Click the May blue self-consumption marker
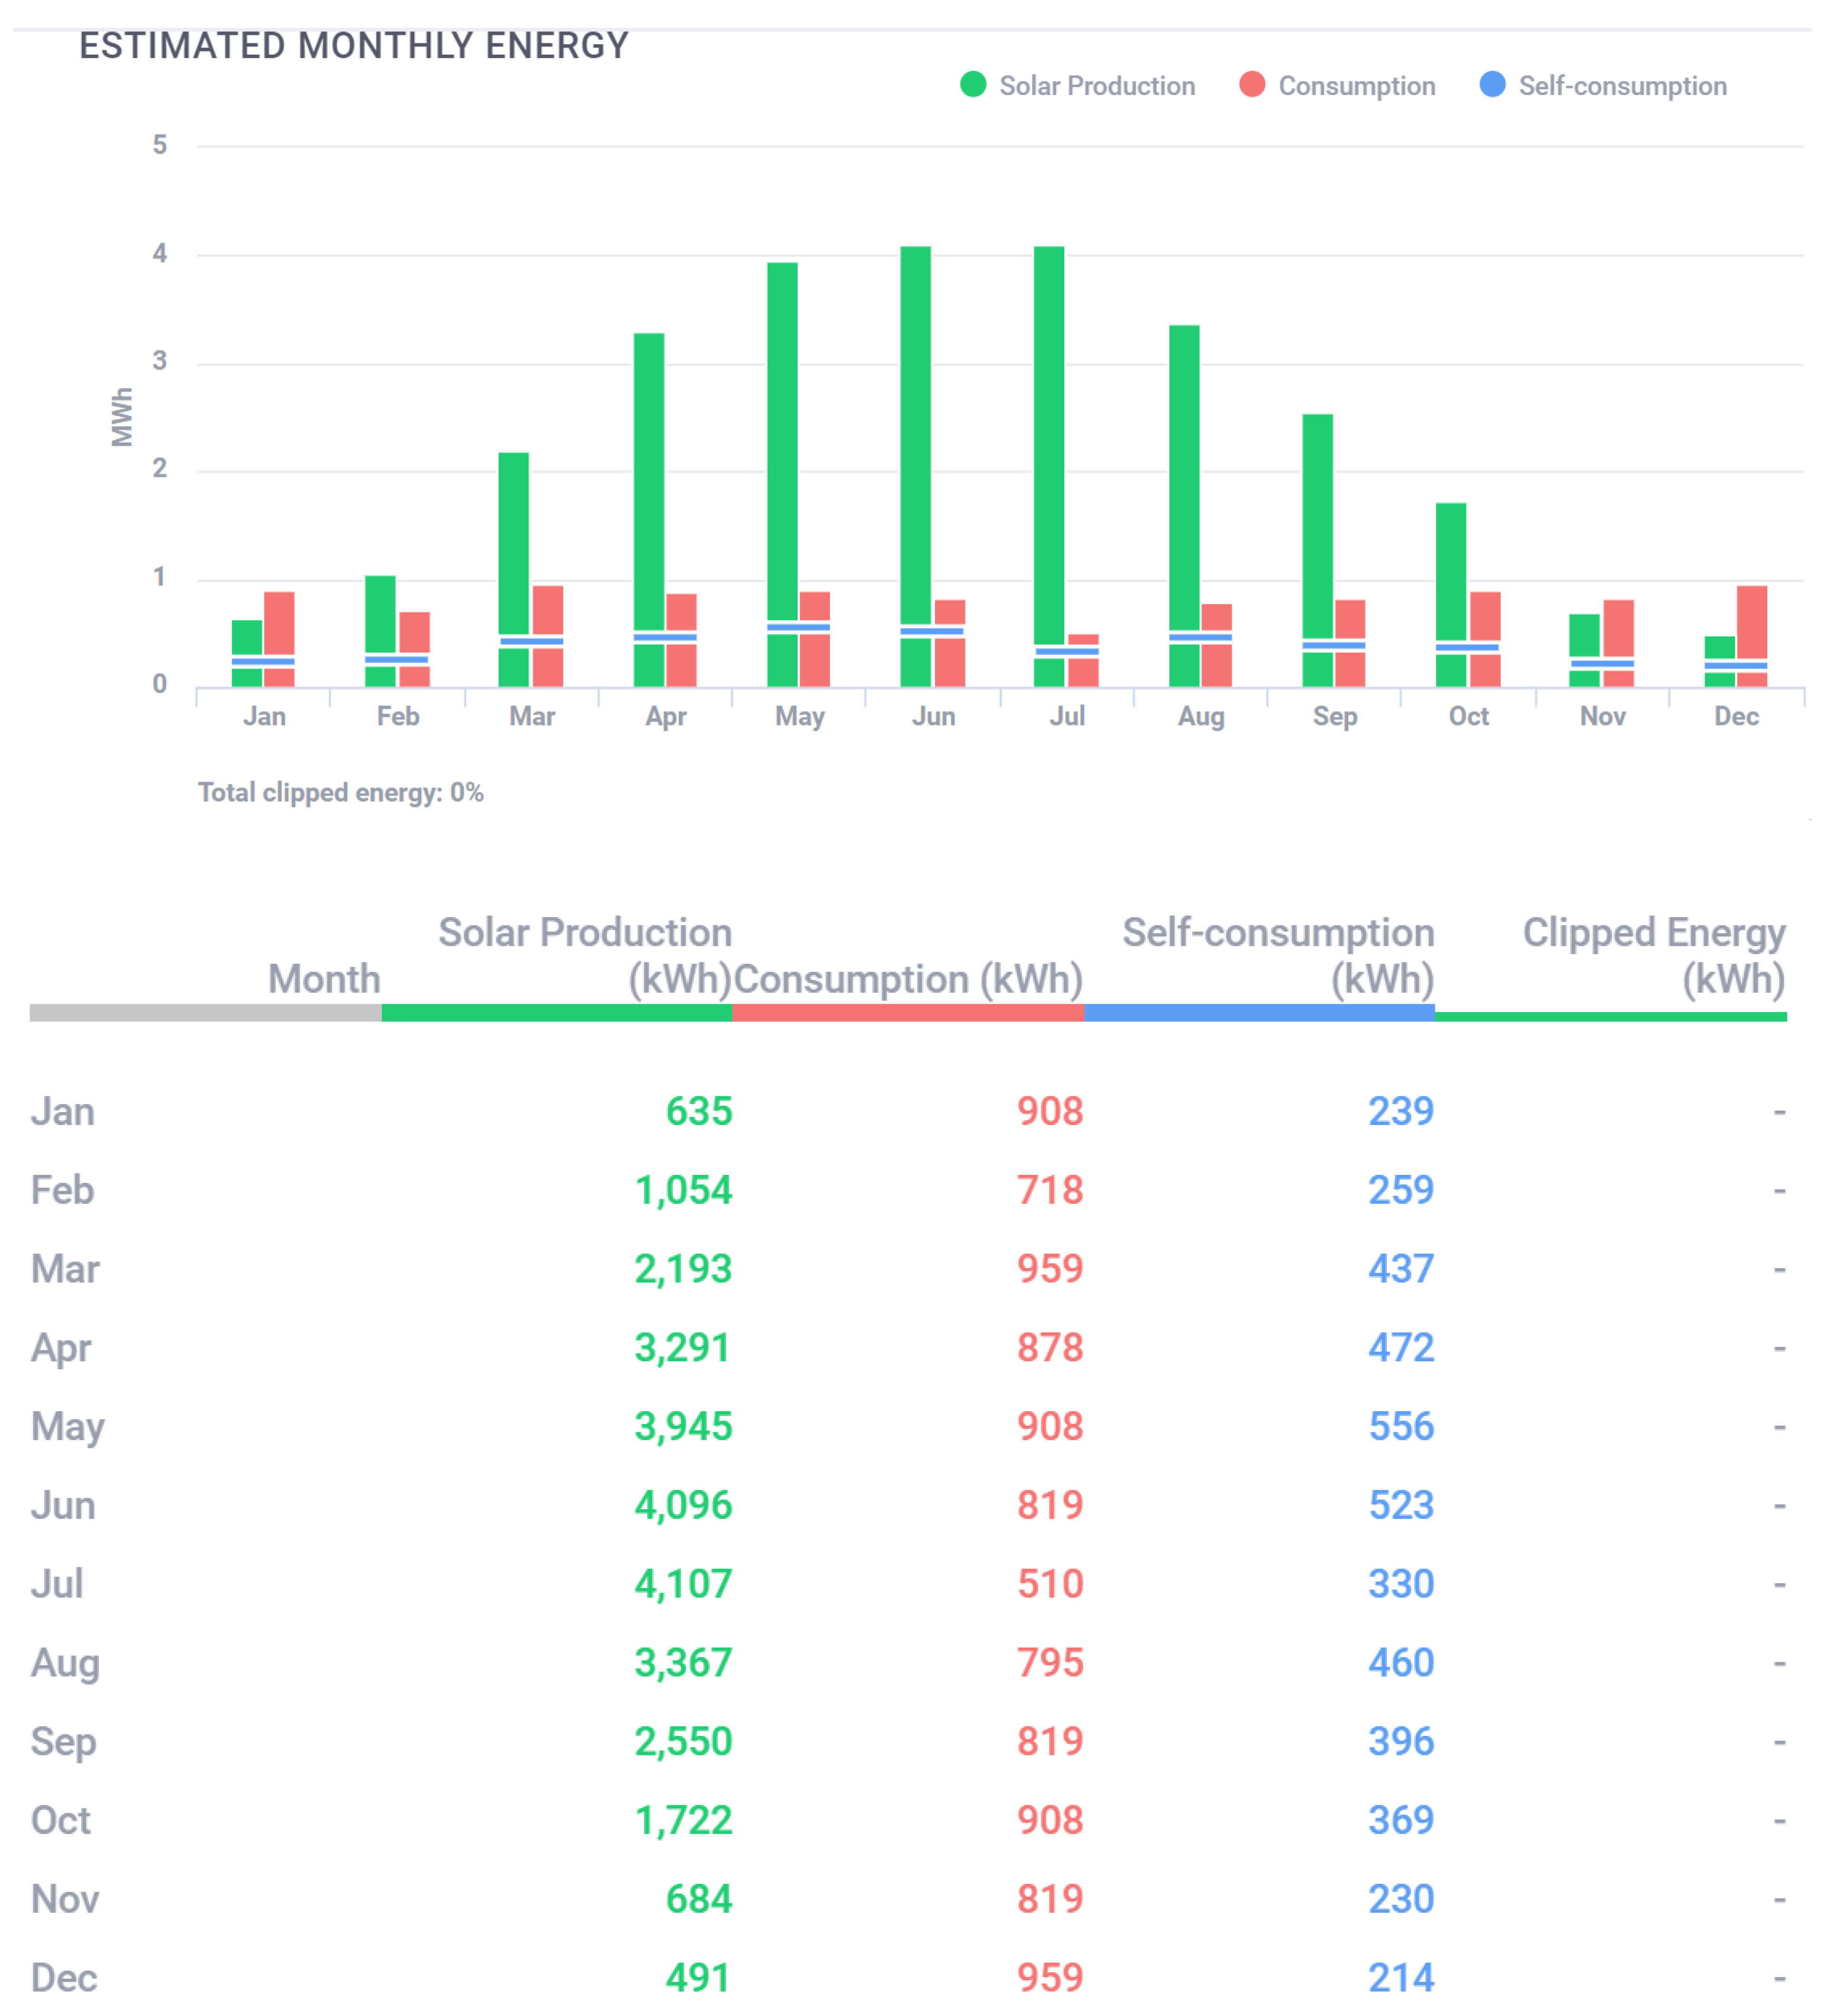 pos(798,628)
